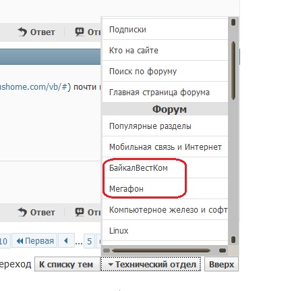292x291 pixels.
Task: Select Поиск по форуму entry
Action: 165,71
